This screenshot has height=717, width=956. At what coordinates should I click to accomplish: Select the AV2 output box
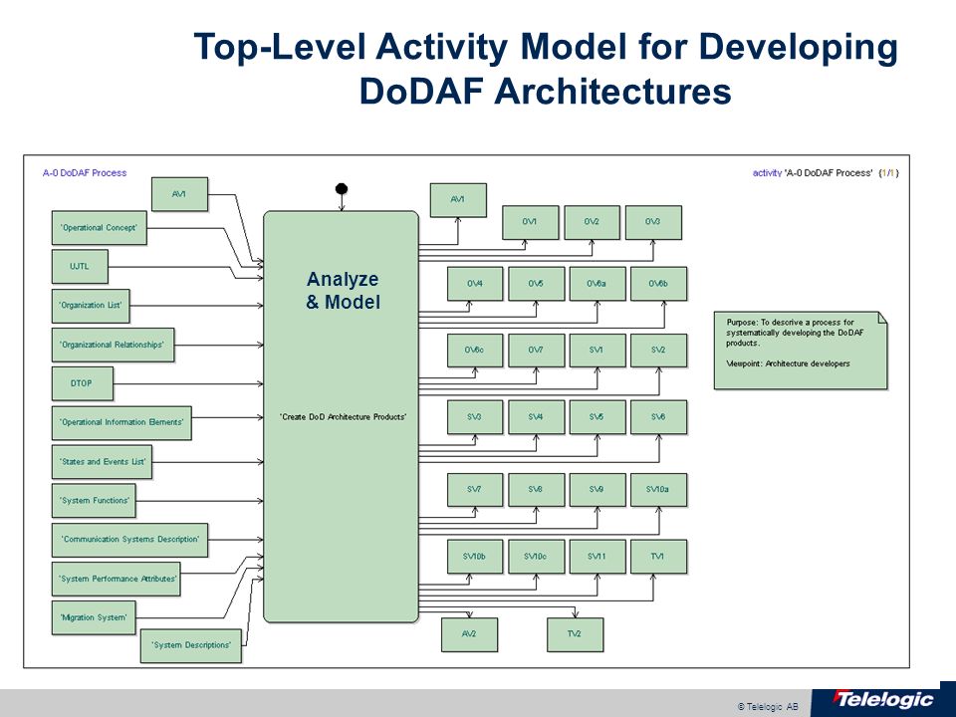coord(469,634)
